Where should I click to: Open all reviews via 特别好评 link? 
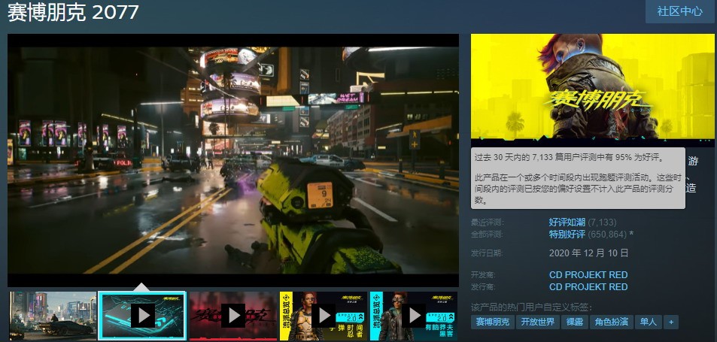coord(567,235)
